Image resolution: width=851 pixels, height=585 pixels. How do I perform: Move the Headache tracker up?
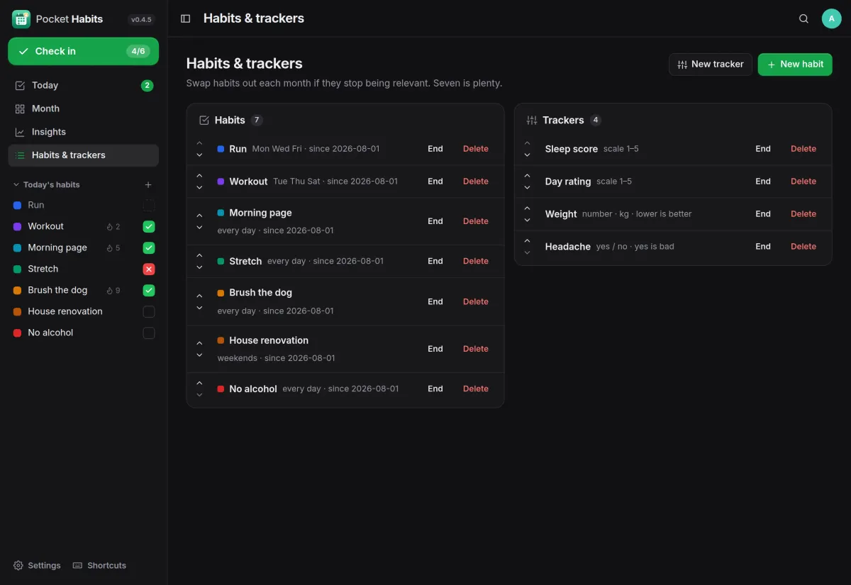pyautogui.click(x=527, y=240)
